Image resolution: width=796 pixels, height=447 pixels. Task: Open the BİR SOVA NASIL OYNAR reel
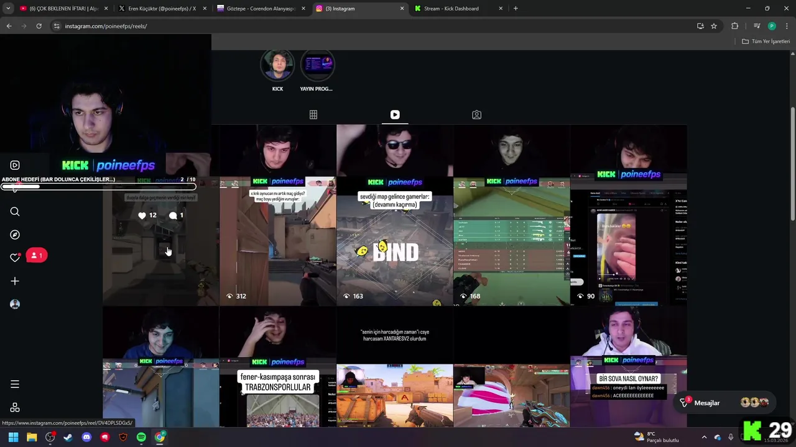coord(629,367)
